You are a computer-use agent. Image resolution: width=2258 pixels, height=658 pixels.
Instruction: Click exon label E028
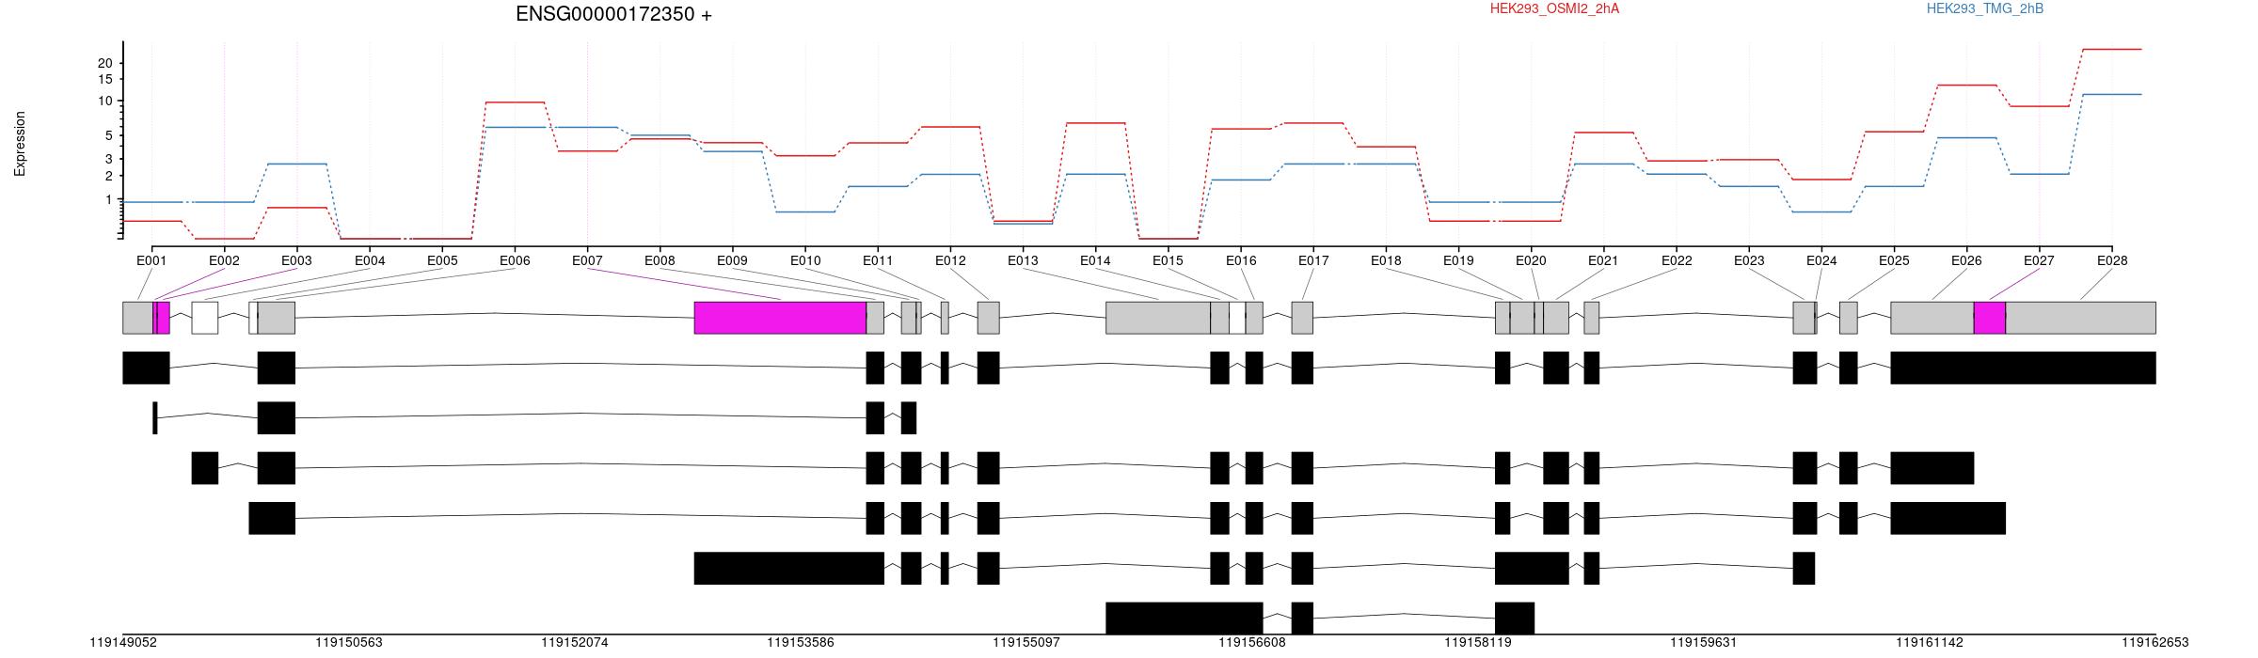[x=2112, y=260]
